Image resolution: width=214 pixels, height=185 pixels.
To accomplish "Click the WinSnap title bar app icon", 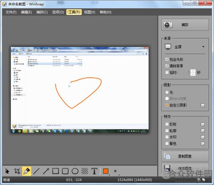I will pyautogui.click(x=5, y=4).
